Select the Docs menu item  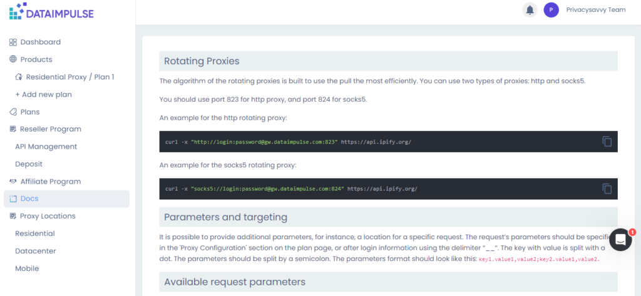[x=29, y=199]
